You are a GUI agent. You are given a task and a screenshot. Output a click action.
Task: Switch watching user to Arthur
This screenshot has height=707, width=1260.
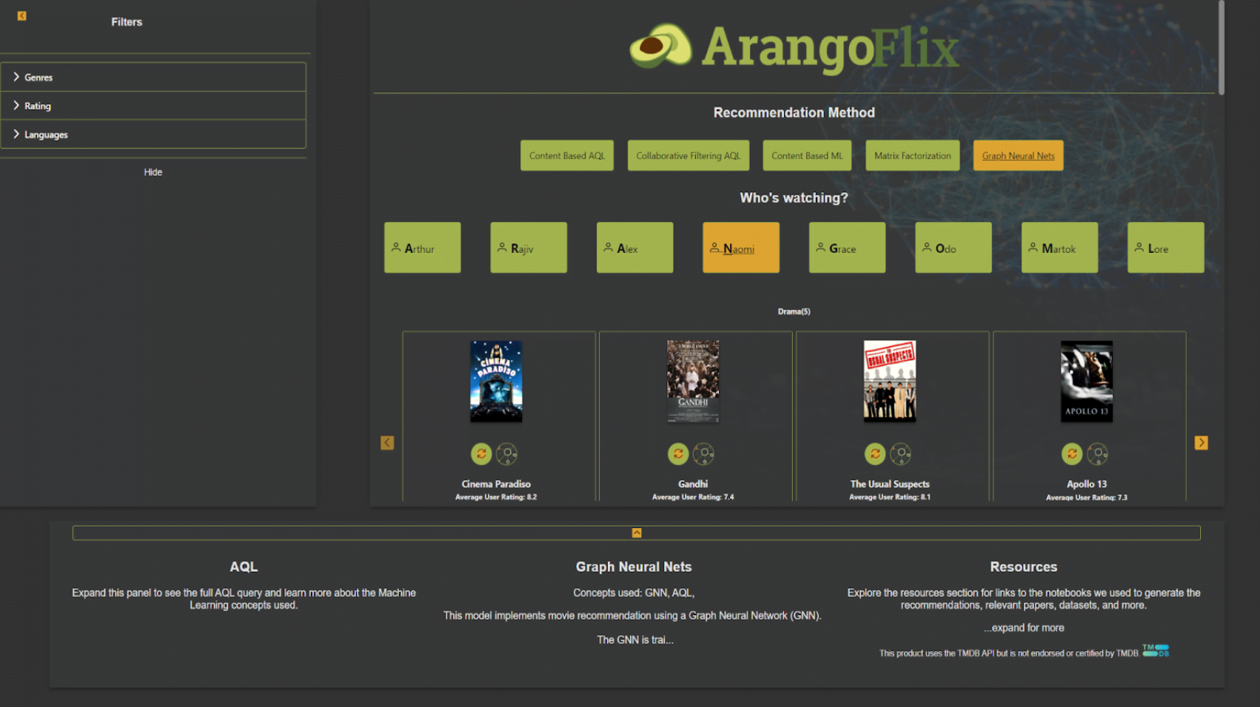pyautogui.click(x=422, y=248)
